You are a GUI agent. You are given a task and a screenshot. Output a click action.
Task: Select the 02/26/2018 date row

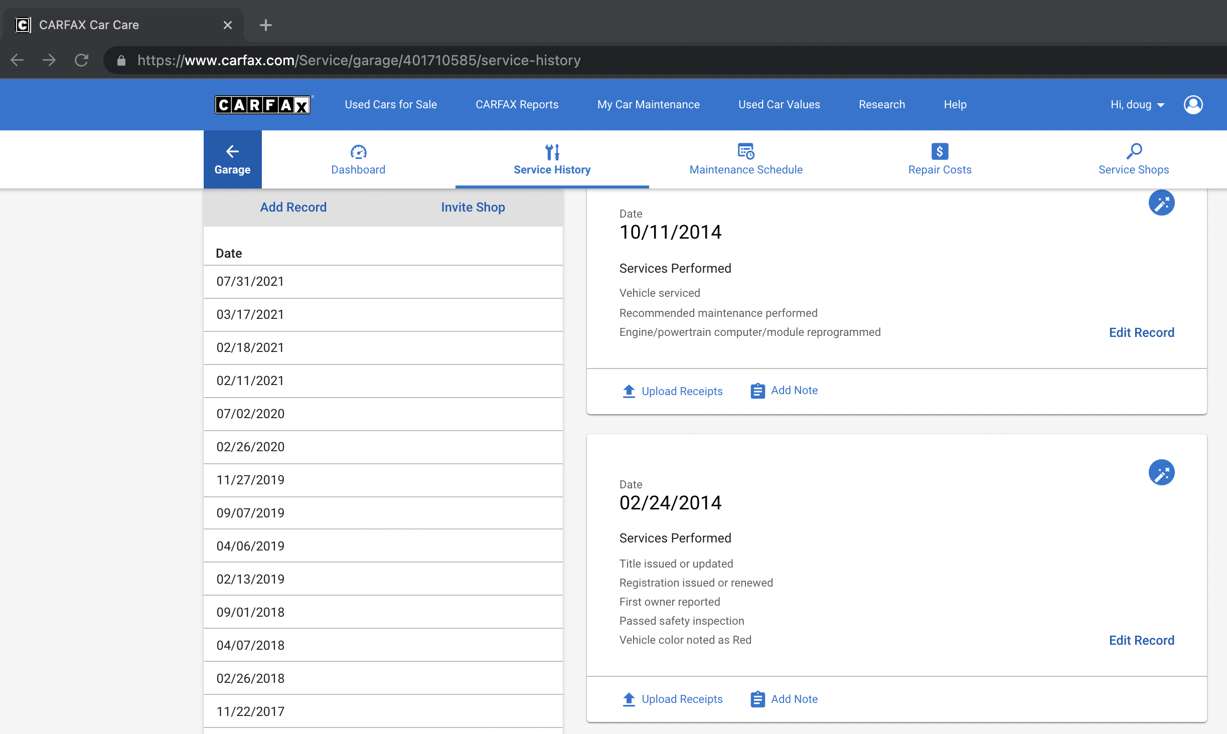pyautogui.click(x=383, y=678)
